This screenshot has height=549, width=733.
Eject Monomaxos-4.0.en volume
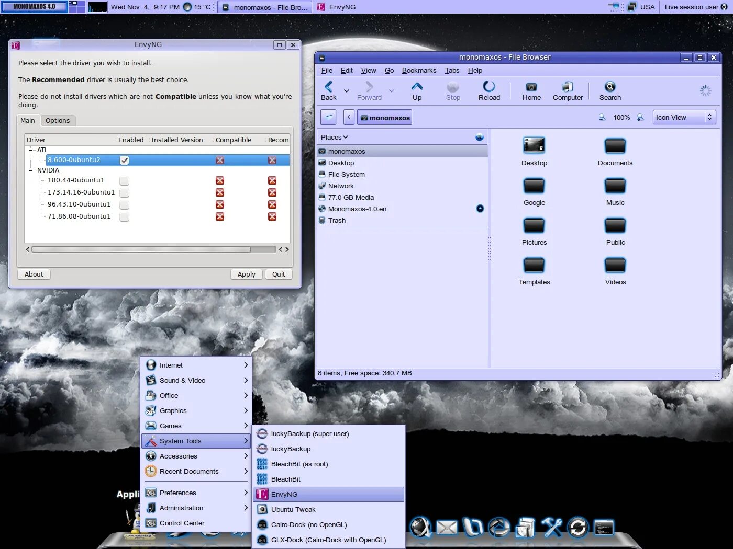tap(480, 209)
